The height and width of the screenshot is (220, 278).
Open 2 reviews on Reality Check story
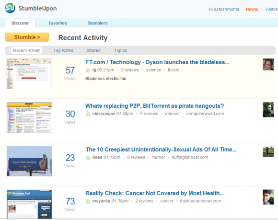coord(144,201)
